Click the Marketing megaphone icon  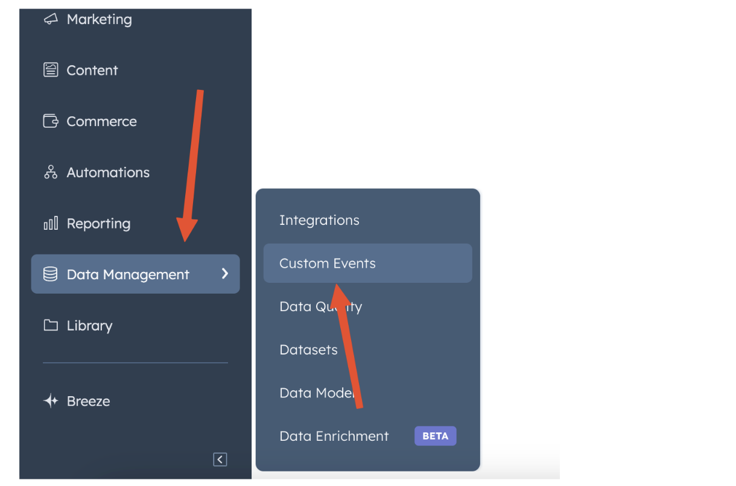pyautogui.click(x=51, y=19)
